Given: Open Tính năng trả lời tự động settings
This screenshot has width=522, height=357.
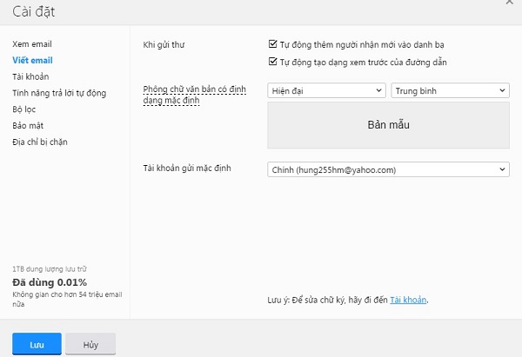Looking at the screenshot, I should point(59,93).
